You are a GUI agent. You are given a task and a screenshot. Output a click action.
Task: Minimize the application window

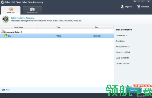139,2
